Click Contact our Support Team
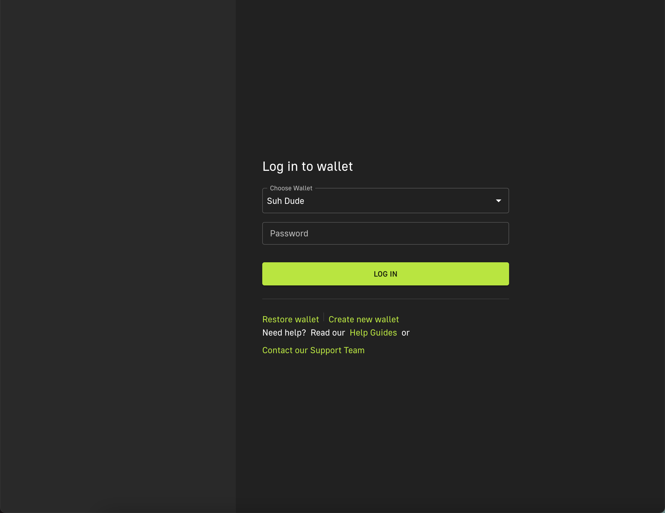This screenshot has width=665, height=513. coord(313,350)
